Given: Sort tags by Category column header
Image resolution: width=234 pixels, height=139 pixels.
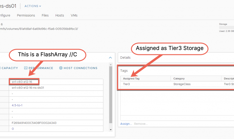Looking at the screenshot, I should [x=179, y=78].
